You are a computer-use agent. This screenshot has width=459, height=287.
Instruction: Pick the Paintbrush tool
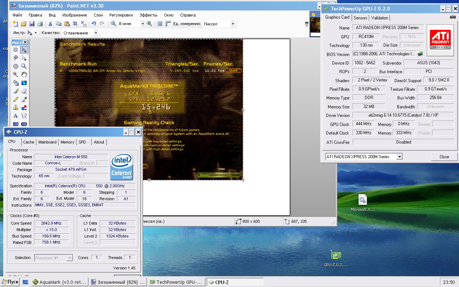click(x=16, y=91)
